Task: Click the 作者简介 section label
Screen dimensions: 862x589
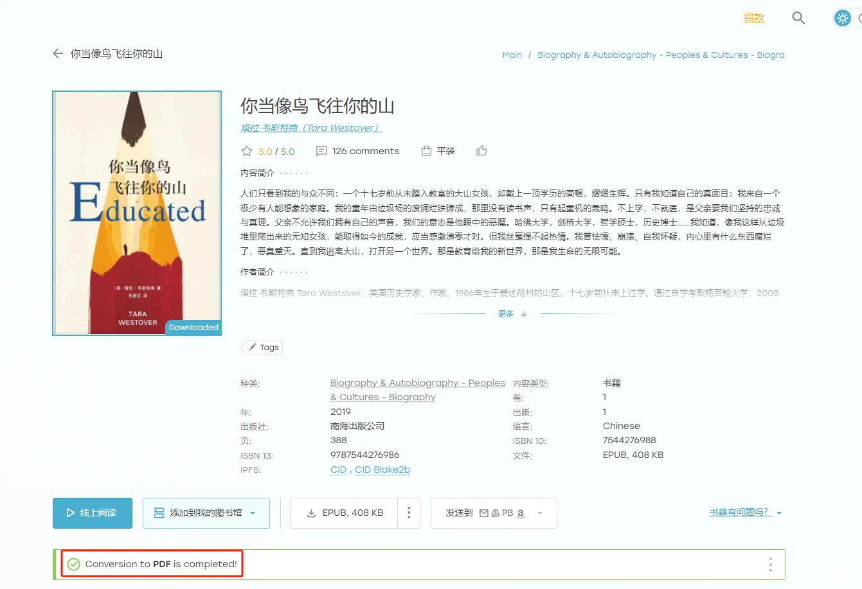Action: click(258, 272)
